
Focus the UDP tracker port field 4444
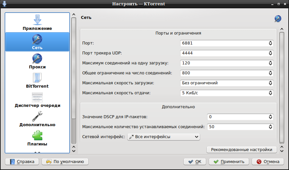[227, 53]
